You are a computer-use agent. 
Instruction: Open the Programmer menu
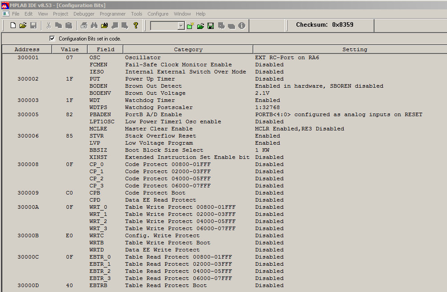pyautogui.click(x=112, y=14)
